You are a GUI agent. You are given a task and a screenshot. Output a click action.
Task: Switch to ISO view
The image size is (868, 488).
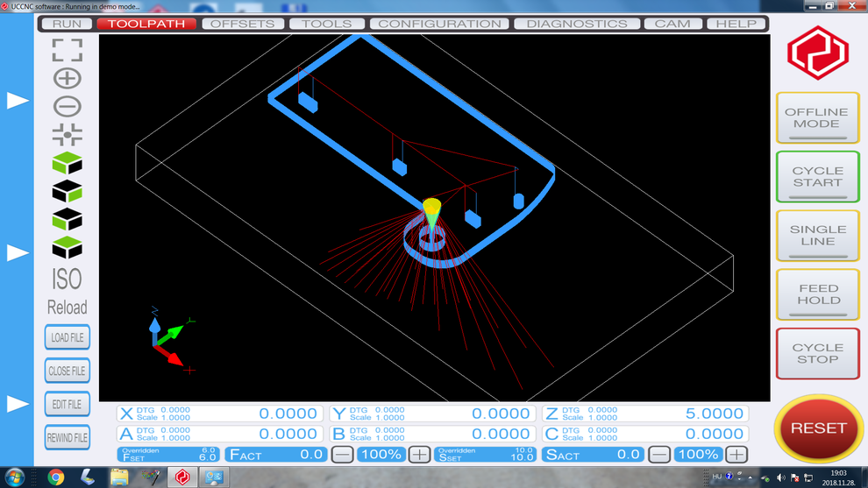67,279
